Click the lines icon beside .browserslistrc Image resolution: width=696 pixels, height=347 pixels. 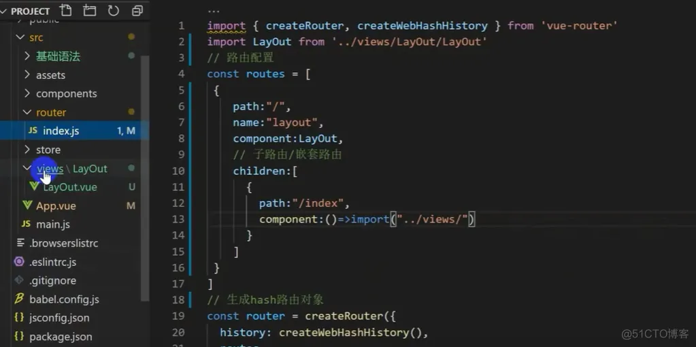tap(20, 243)
